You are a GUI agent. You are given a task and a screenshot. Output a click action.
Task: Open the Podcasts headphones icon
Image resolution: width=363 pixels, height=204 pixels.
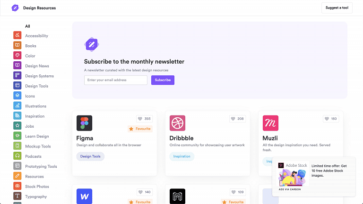coord(17,156)
